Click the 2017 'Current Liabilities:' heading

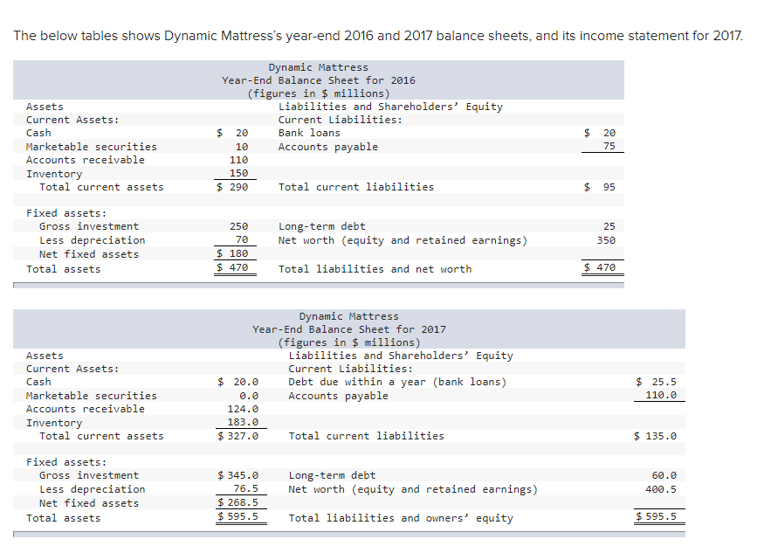click(350, 370)
